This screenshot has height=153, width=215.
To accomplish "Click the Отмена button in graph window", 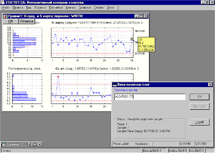I will (27, 21).
